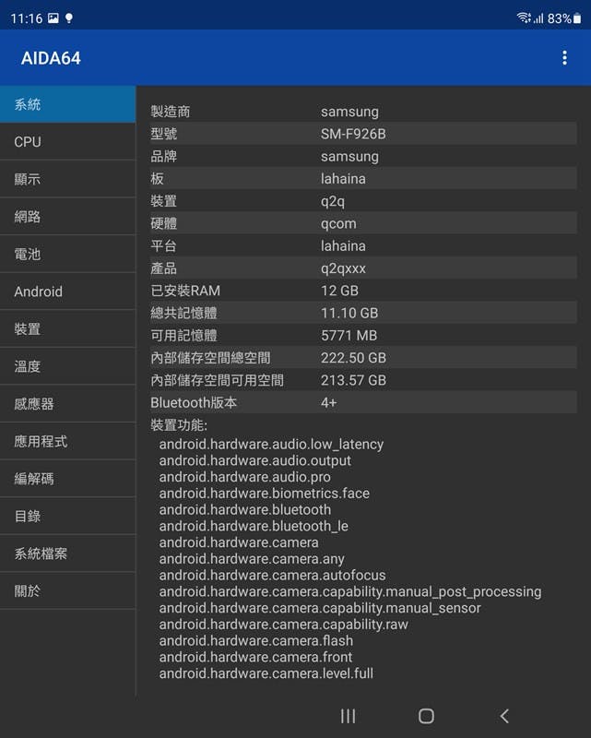591x738 pixels.
Task: Select the 系統 sidebar item
Action: click(67, 104)
